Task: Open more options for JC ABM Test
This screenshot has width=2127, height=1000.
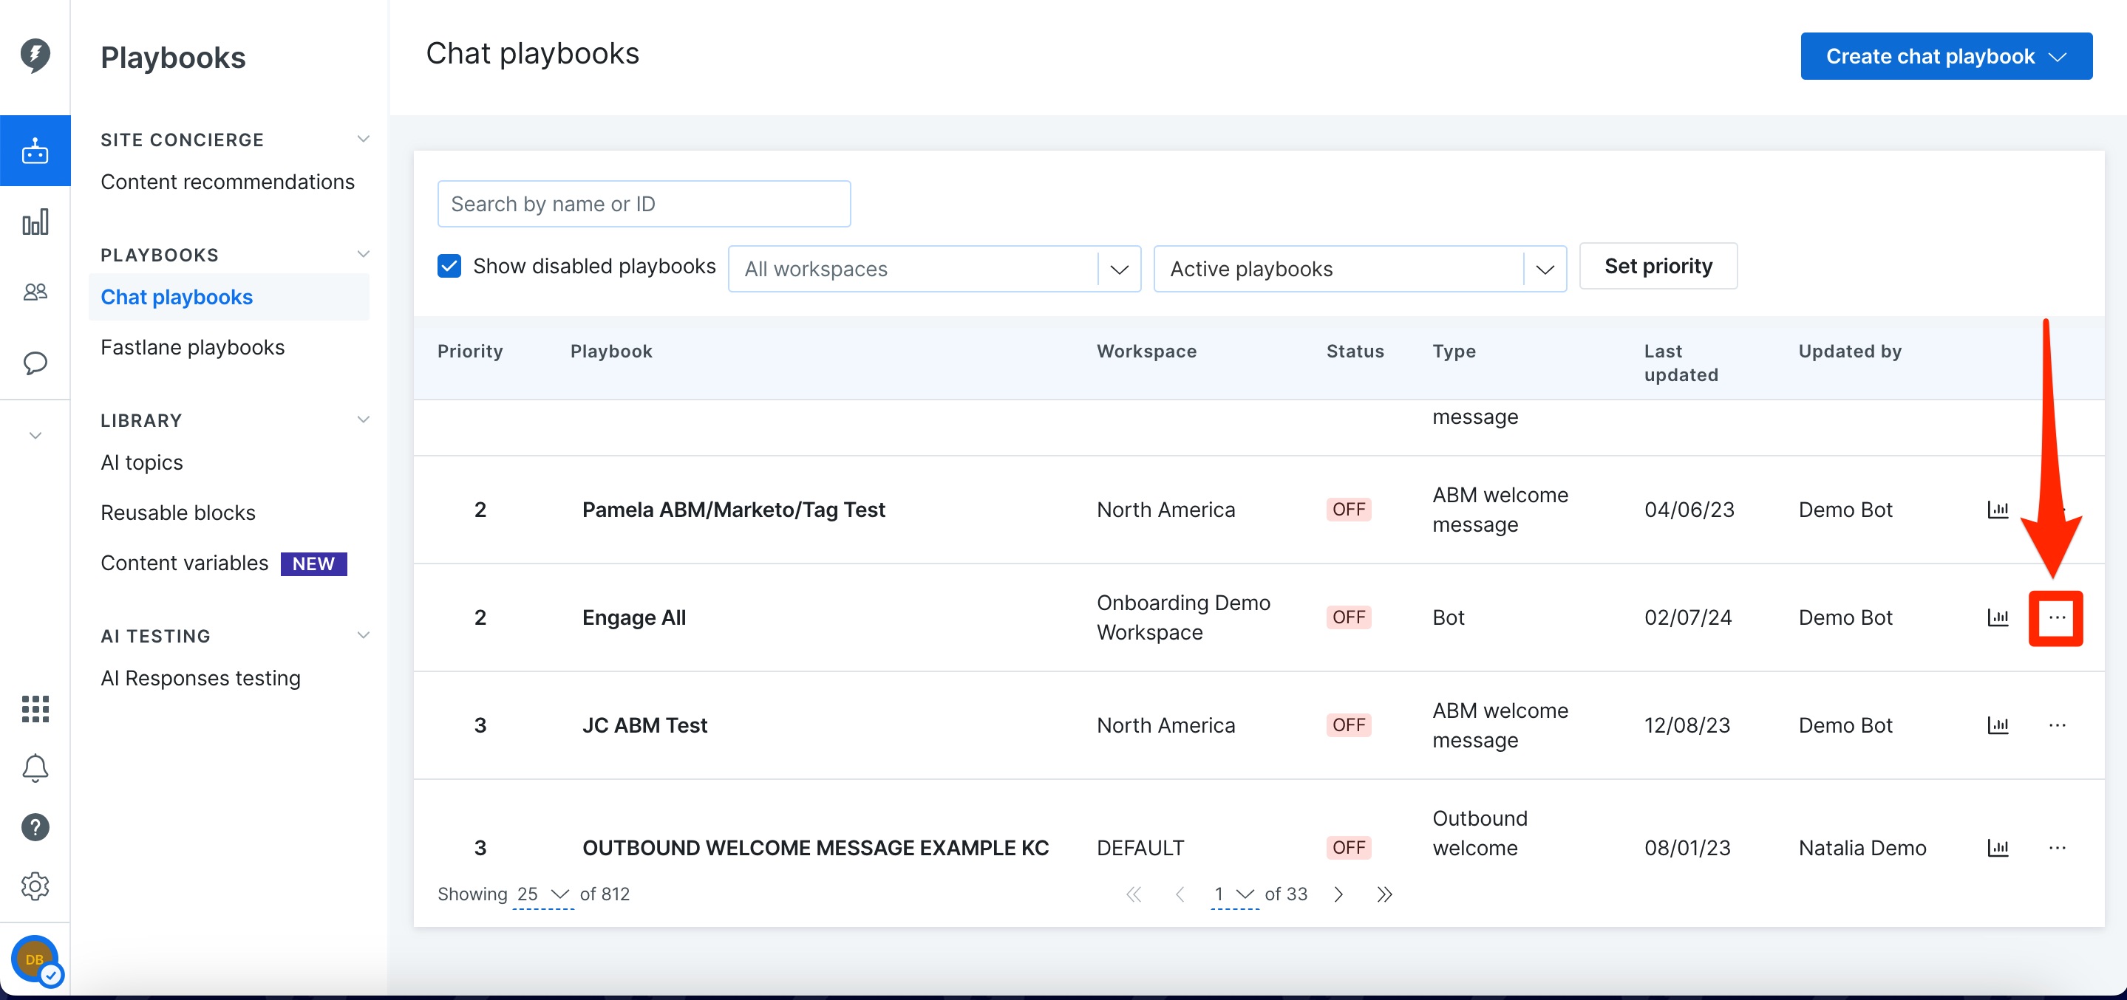Action: 2057,725
